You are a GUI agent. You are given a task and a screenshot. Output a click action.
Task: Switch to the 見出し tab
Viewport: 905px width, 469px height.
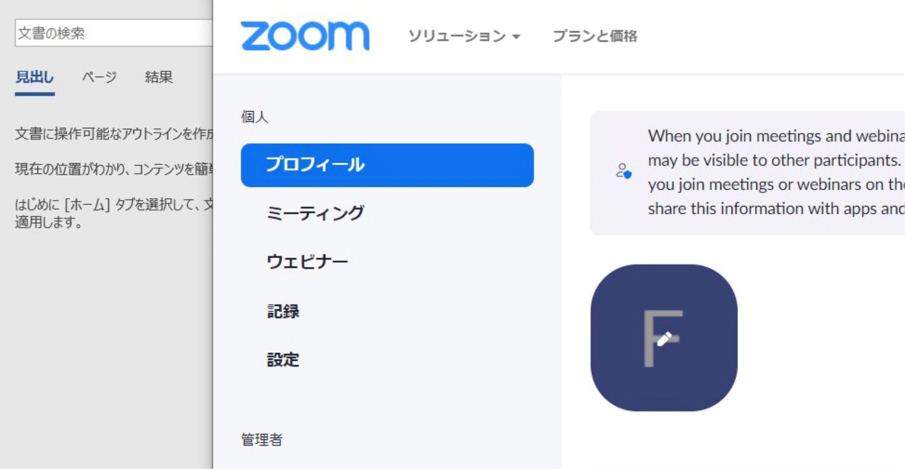click(x=34, y=77)
